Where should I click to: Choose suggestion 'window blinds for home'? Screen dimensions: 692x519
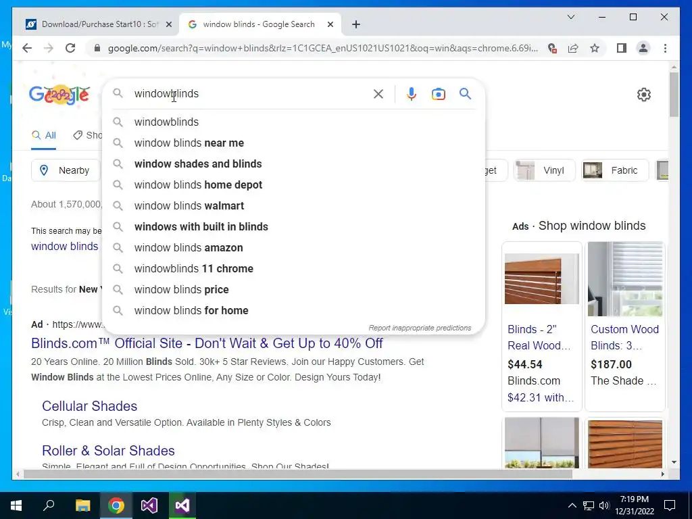(x=293, y=311)
